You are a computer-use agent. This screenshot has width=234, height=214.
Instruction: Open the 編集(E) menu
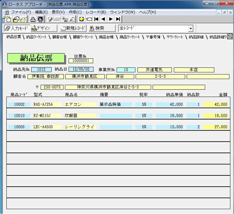(x=41, y=12)
